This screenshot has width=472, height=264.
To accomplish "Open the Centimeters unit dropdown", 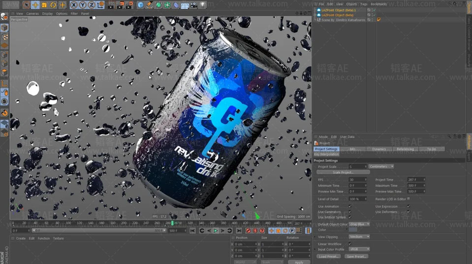I will (381, 166).
